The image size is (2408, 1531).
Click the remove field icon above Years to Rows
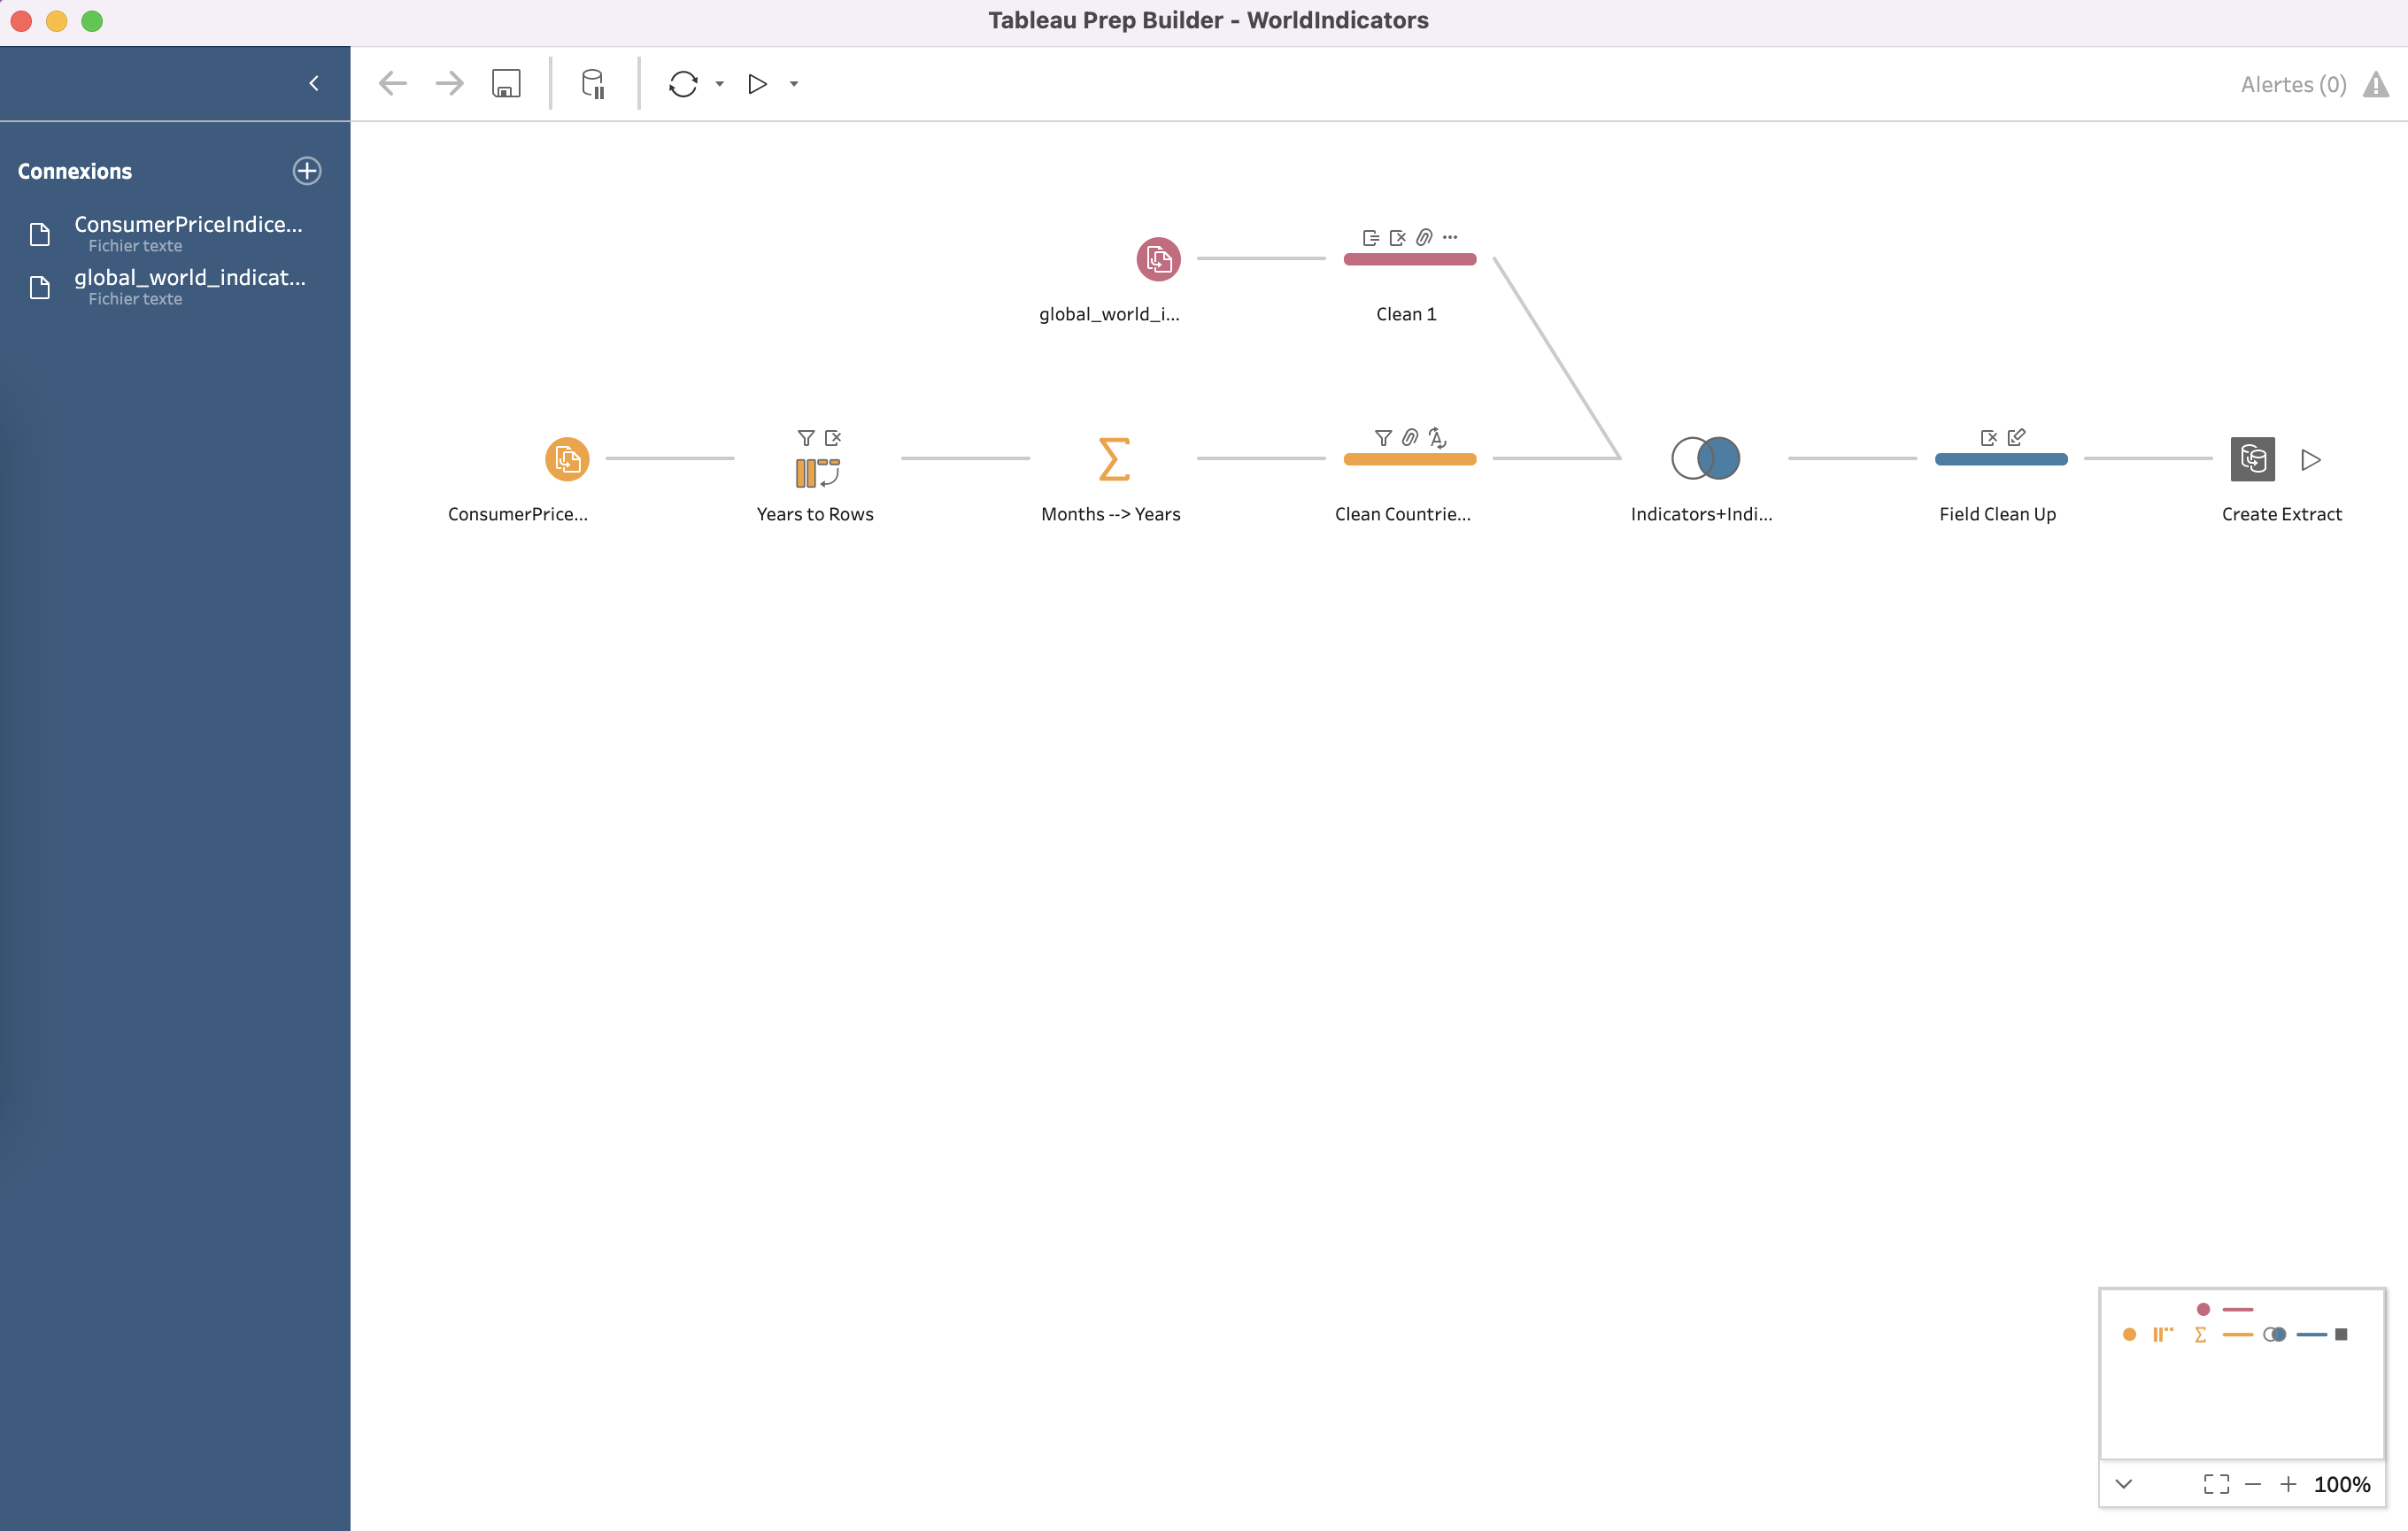833,438
